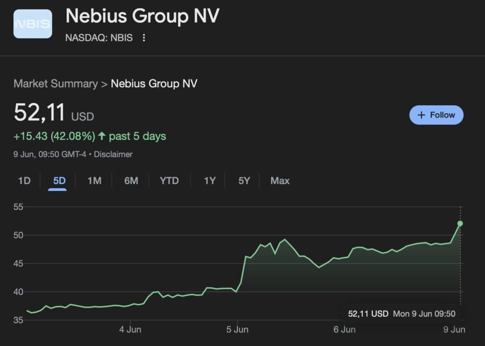485x346 pixels.
Task: Click the Nebius Group NV page title
Action: 143,16
